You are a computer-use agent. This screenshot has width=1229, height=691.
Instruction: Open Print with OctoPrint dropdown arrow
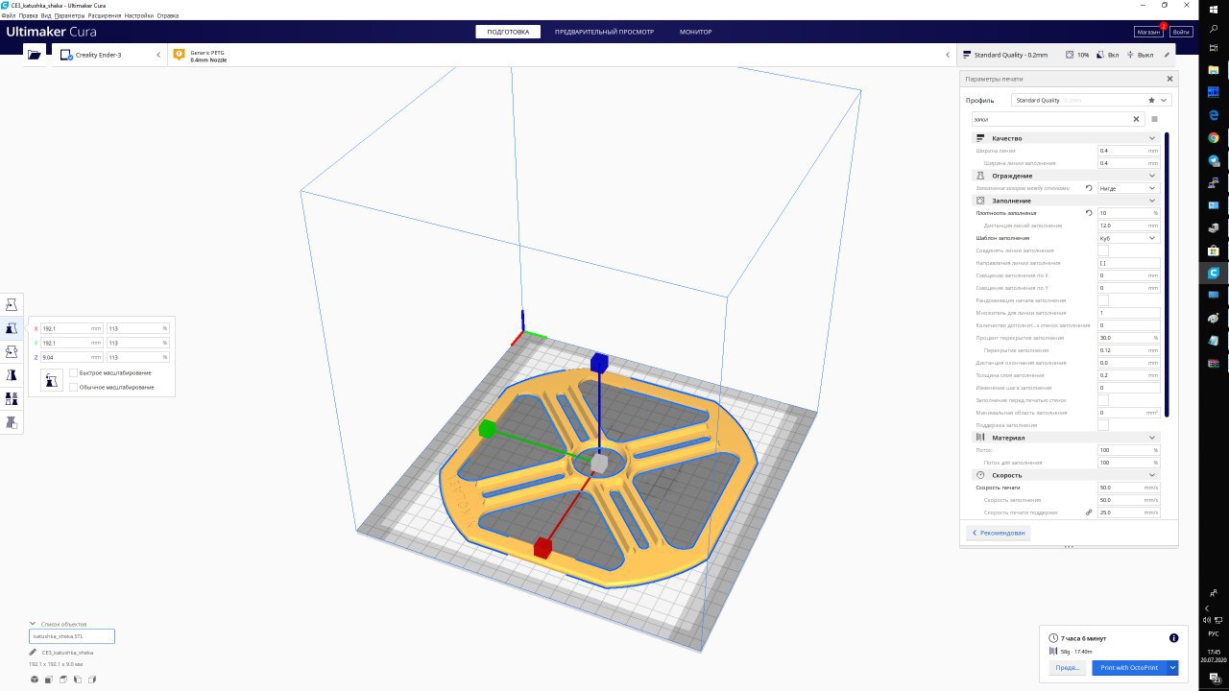(x=1172, y=667)
